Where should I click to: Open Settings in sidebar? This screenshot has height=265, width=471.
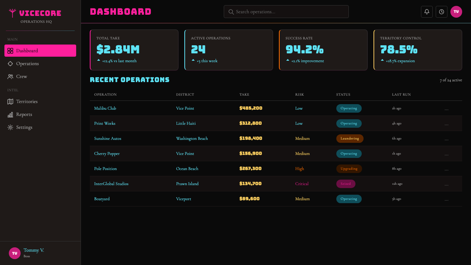pos(40,127)
